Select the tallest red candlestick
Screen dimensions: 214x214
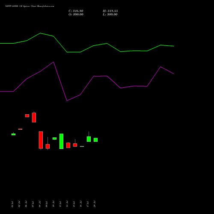point(41,140)
